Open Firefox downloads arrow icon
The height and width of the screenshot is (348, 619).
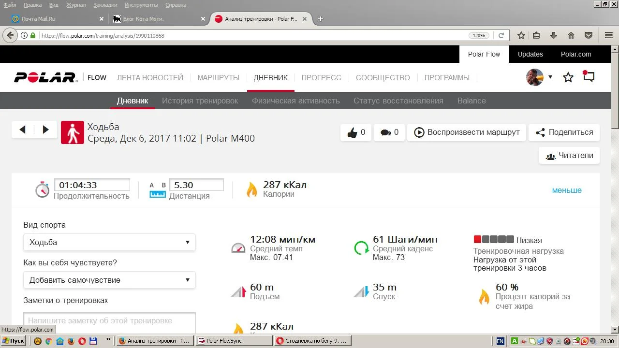click(x=554, y=35)
